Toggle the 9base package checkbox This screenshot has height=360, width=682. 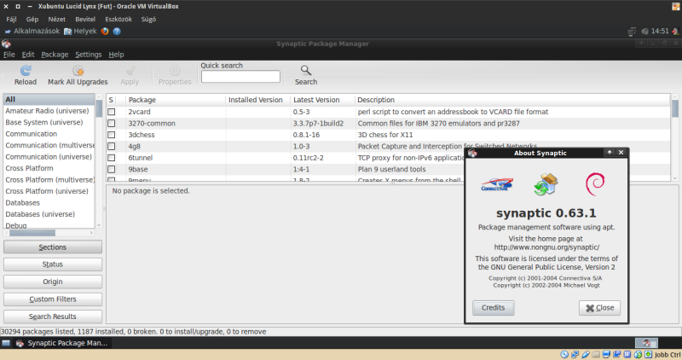(112, 169)
